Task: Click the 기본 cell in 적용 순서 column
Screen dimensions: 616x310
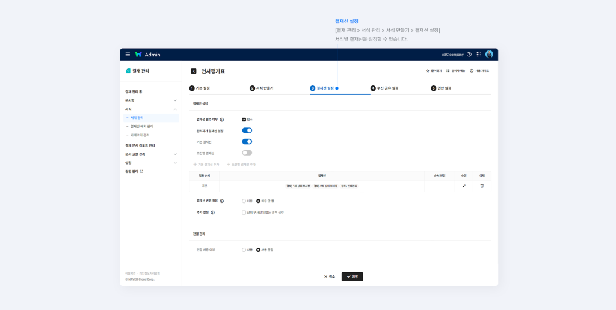Action: (205, 186)
